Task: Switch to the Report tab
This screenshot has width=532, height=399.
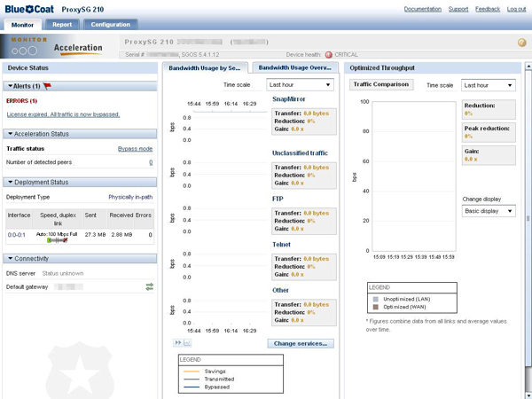Action: tap(62, 25)
